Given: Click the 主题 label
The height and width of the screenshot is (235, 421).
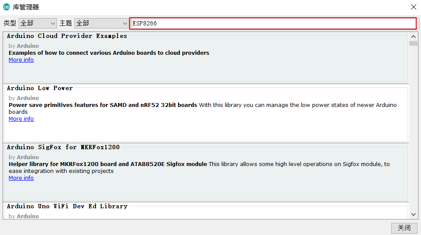Looking at the screenshot, I should (x=66, y=23).
